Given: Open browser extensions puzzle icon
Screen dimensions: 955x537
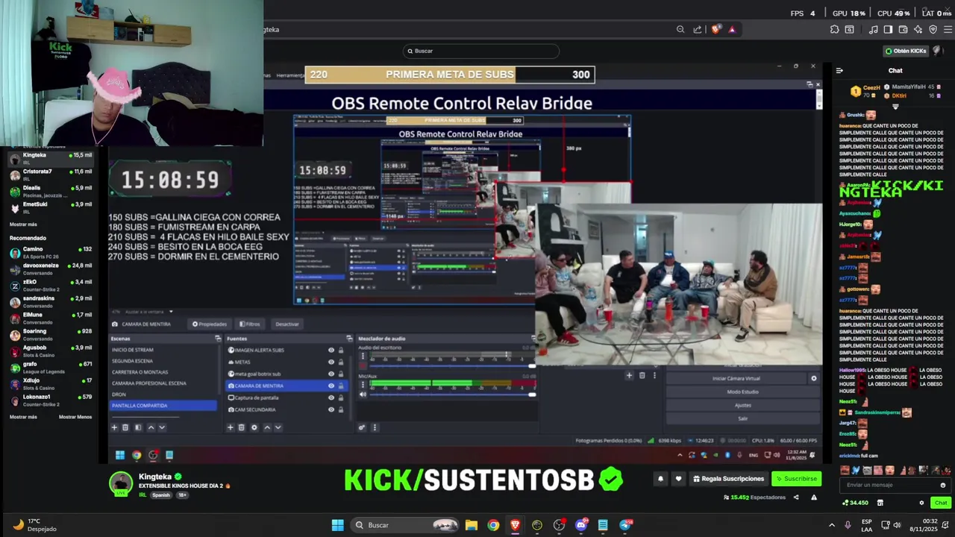Looking at the screenshot, I should [834, 30].
